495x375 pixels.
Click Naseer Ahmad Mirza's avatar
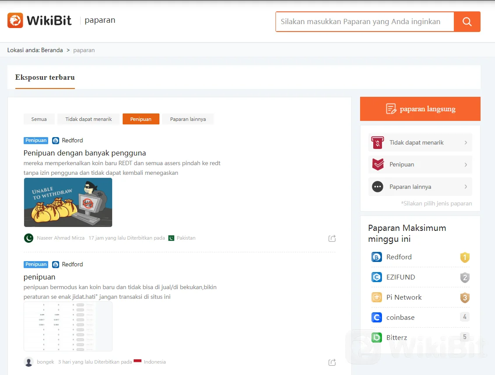(29, 238)
